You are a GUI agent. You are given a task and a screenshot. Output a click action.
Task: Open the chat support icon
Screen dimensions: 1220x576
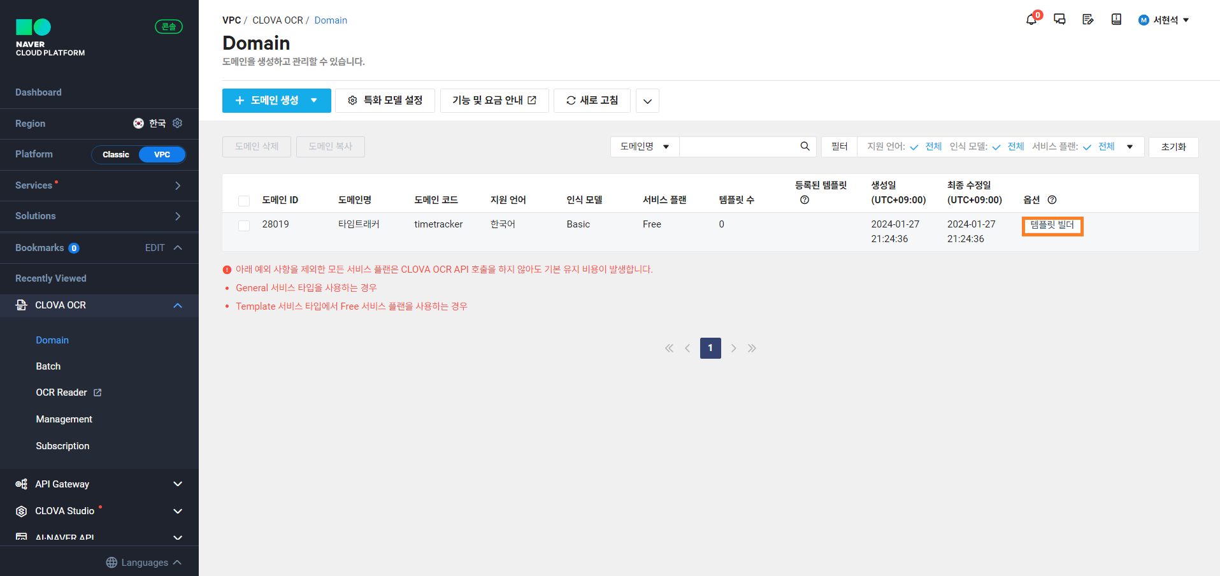[x=1059, y=20]
